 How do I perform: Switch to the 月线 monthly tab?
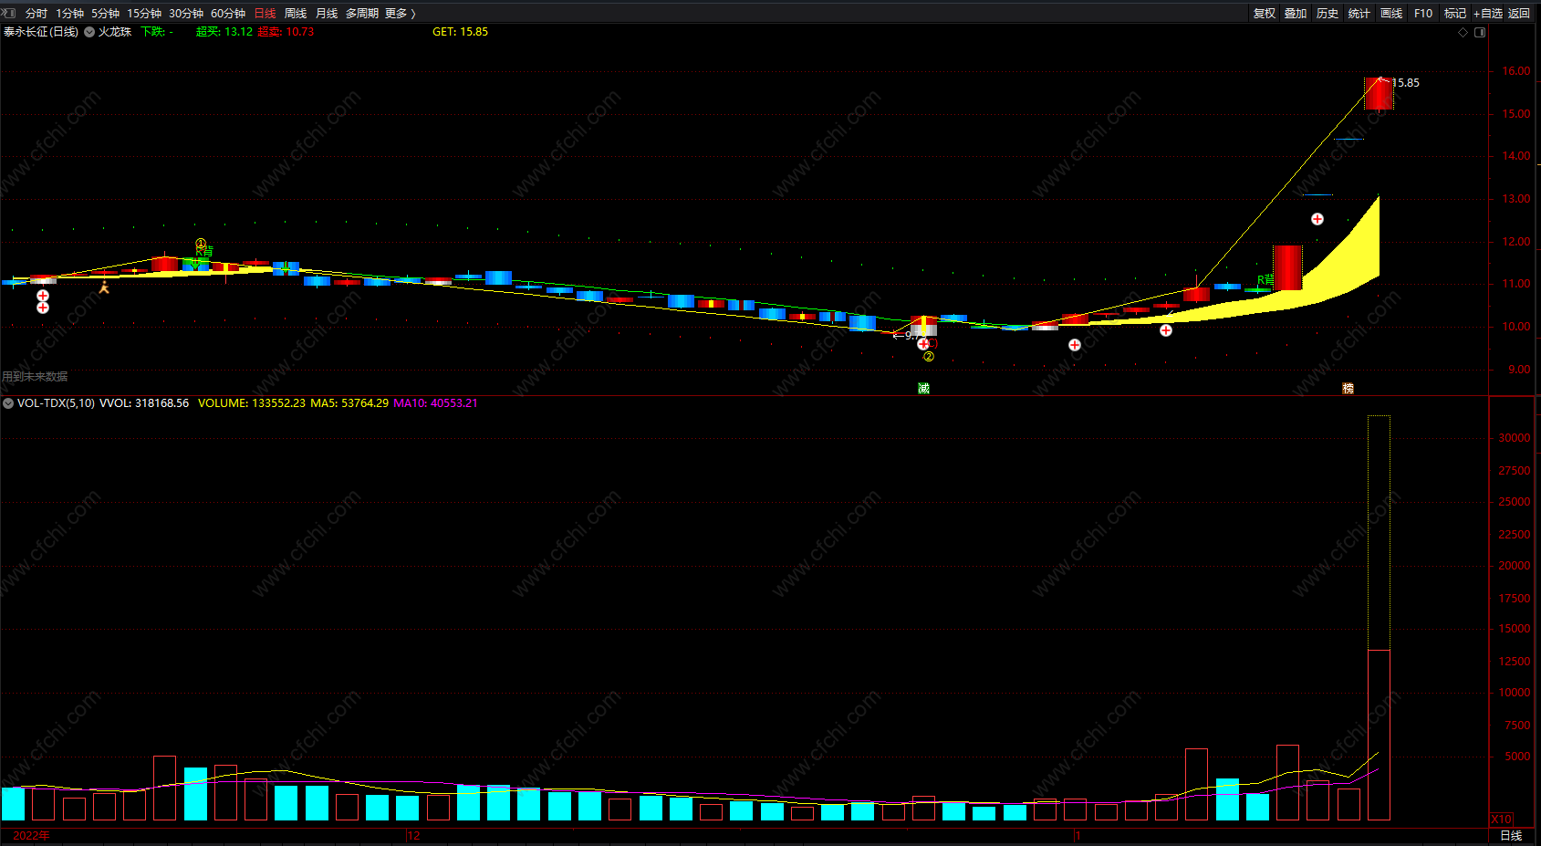click(327, 14)
